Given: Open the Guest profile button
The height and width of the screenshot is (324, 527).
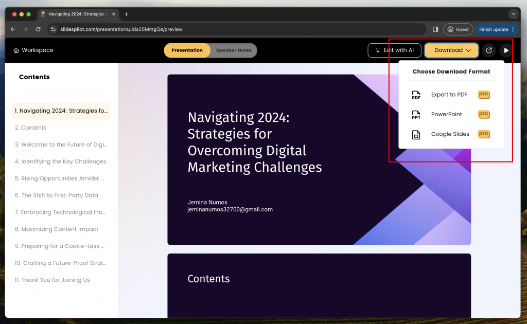Looking at the screenshot, I should point(458,29).
